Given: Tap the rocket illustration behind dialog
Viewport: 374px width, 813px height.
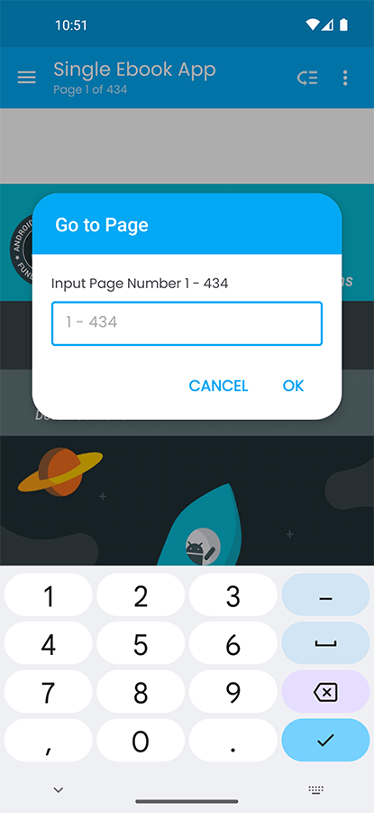Looking at the screenshot, I should coord(203,527).
